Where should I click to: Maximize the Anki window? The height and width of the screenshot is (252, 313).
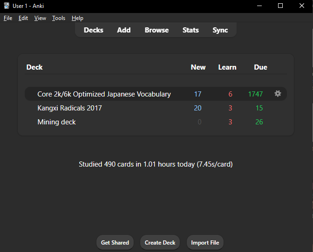pos(280,6)
